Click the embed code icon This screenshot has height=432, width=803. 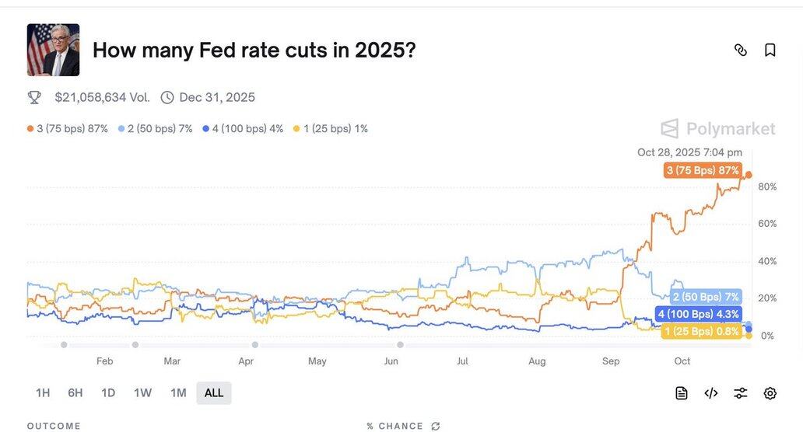(x=710, y=393)
